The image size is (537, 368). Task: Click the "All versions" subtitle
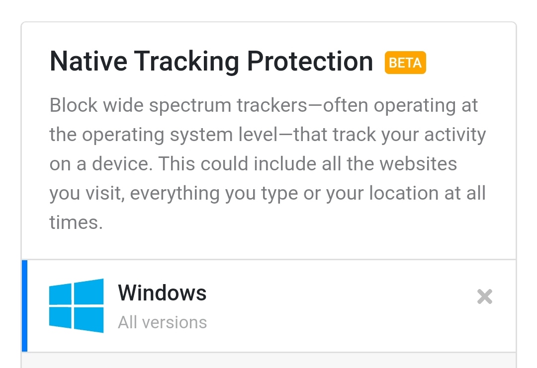(x=162, y=322)
